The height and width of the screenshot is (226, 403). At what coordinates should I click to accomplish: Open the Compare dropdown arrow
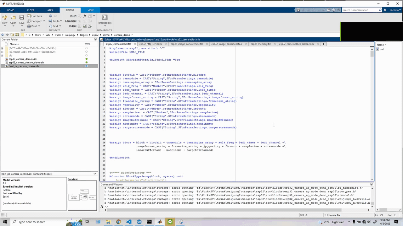coord(44,21)
